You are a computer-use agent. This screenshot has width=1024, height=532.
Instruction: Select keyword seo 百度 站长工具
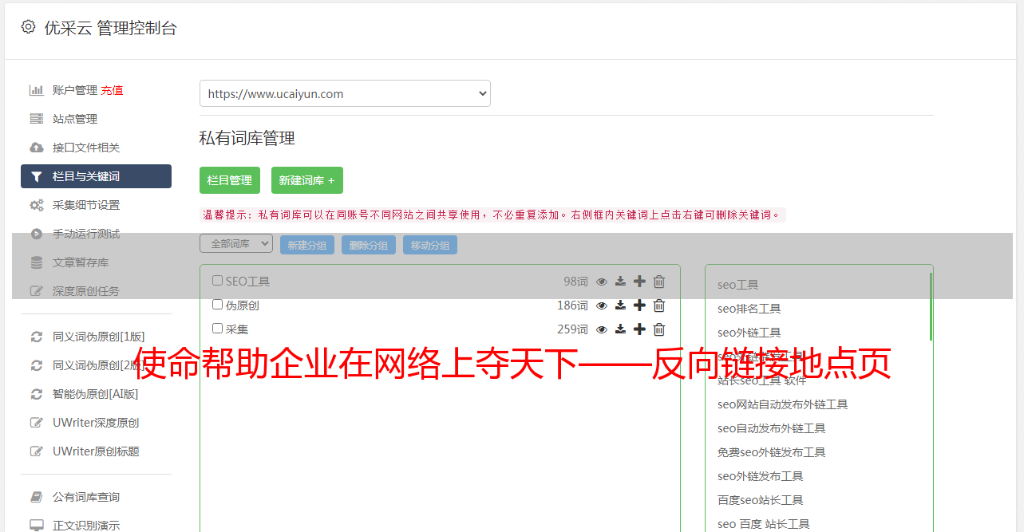(x=763, y=524)
